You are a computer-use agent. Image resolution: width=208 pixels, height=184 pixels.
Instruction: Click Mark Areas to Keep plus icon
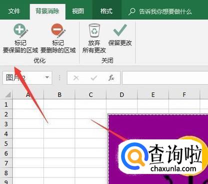(20, 31)
